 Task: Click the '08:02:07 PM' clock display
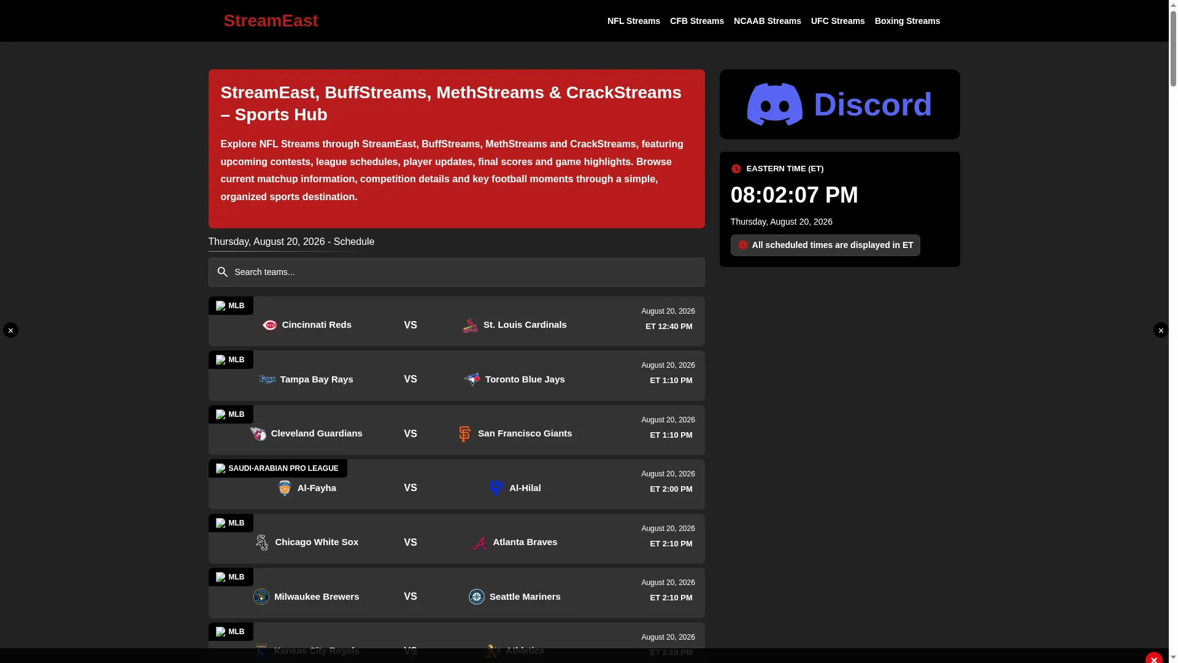point(794,195)
